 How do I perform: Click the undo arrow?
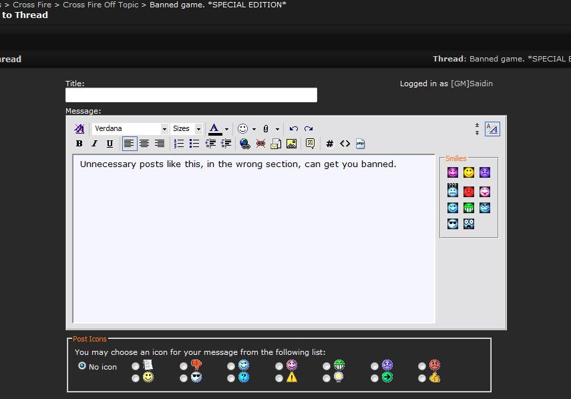(x=293, y=129)
